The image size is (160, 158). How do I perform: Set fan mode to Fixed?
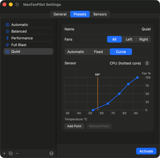point(98,52)
